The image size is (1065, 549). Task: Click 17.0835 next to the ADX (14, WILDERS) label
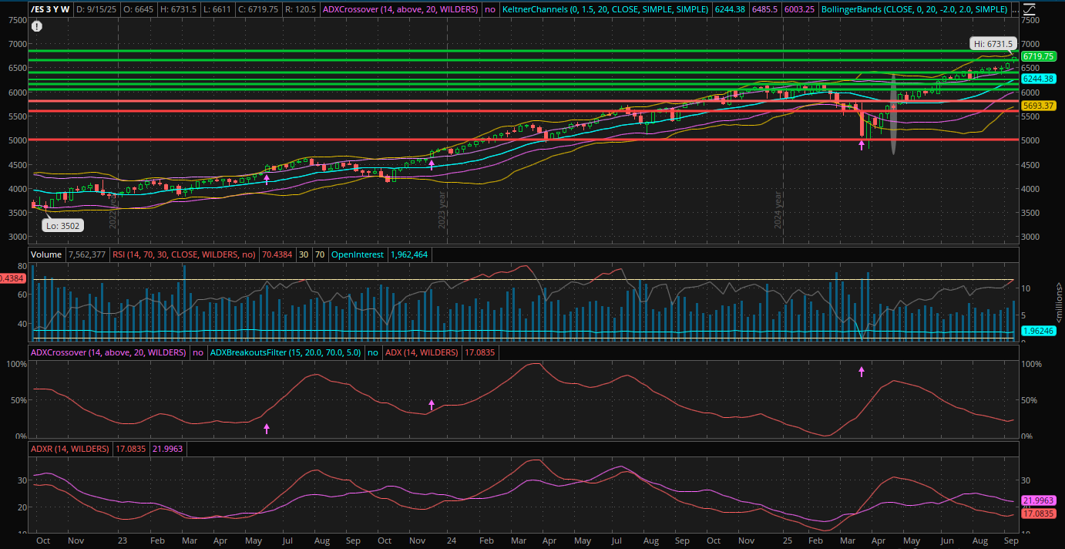(x=479, y=352)
